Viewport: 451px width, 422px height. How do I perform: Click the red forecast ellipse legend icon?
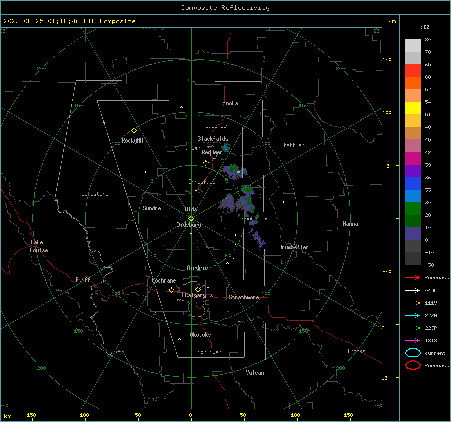[x=413, y=365]
